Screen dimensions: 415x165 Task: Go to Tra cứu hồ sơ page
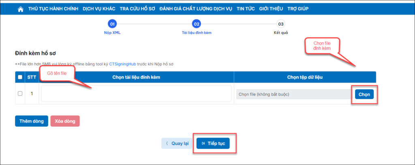pyautogui.click(x=137, y=9)
